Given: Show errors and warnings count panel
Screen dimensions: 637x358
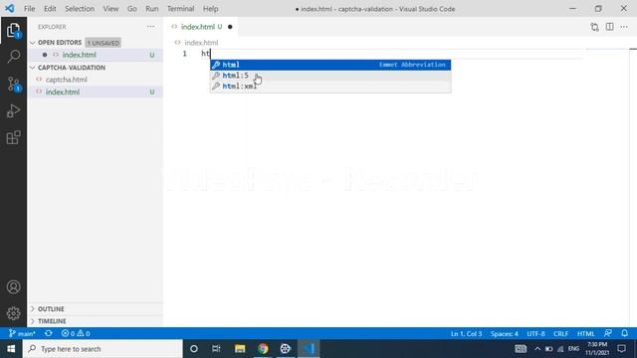Looking at the screenshot, I should tap(76, 333).
